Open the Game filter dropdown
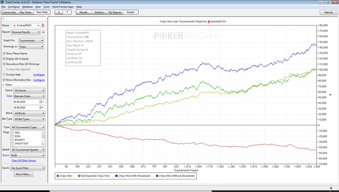 click(x=29, y=90)
